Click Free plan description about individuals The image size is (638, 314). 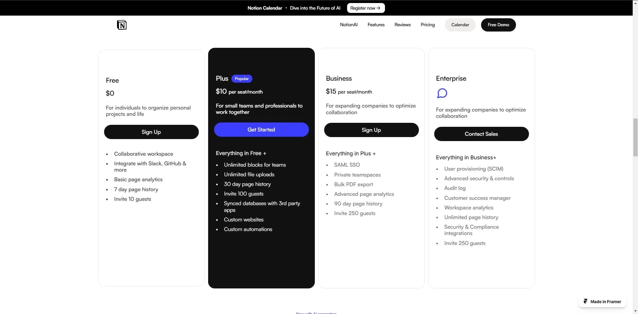click(x=148, y=111)
